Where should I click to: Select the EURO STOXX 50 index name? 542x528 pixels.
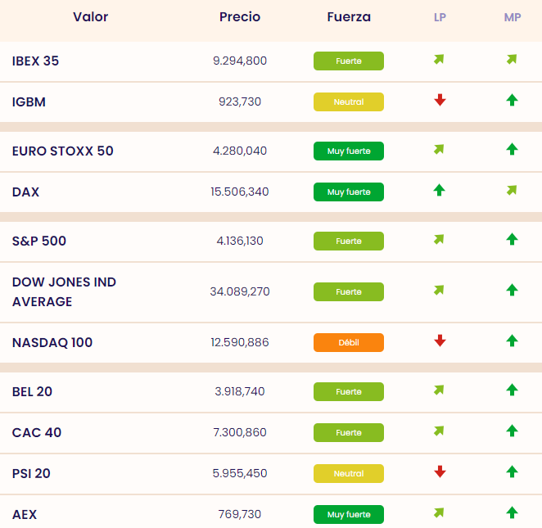tap(63, 151)
